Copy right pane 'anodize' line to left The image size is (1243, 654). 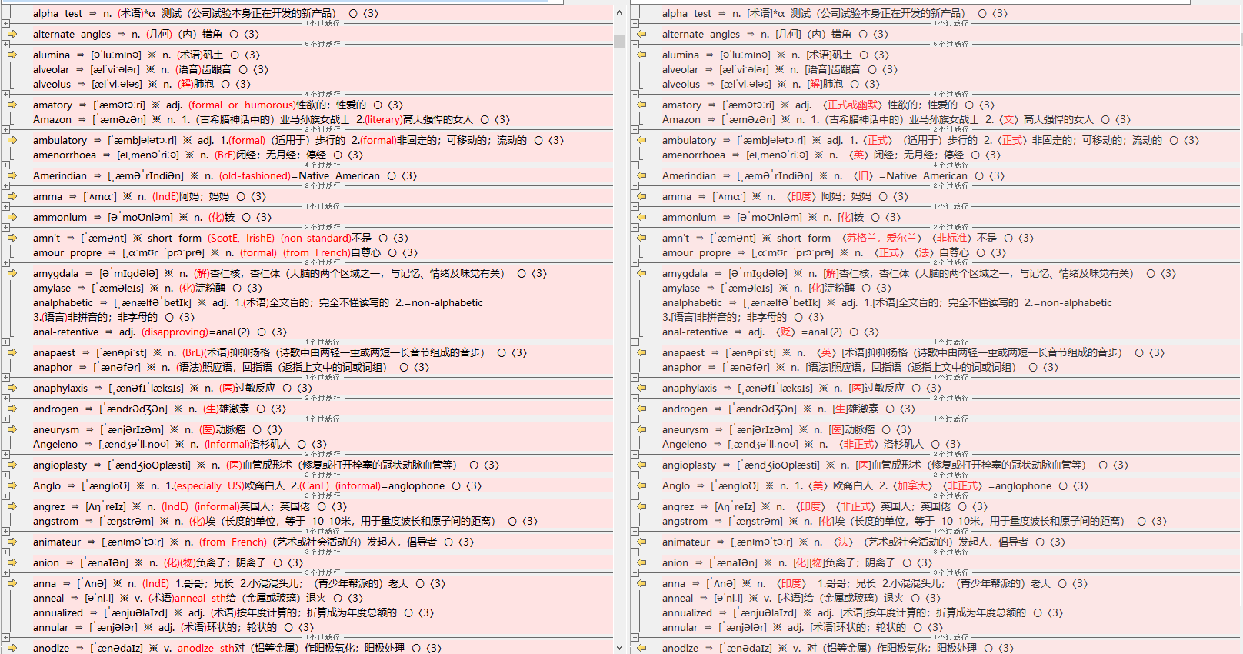point(641,648)
